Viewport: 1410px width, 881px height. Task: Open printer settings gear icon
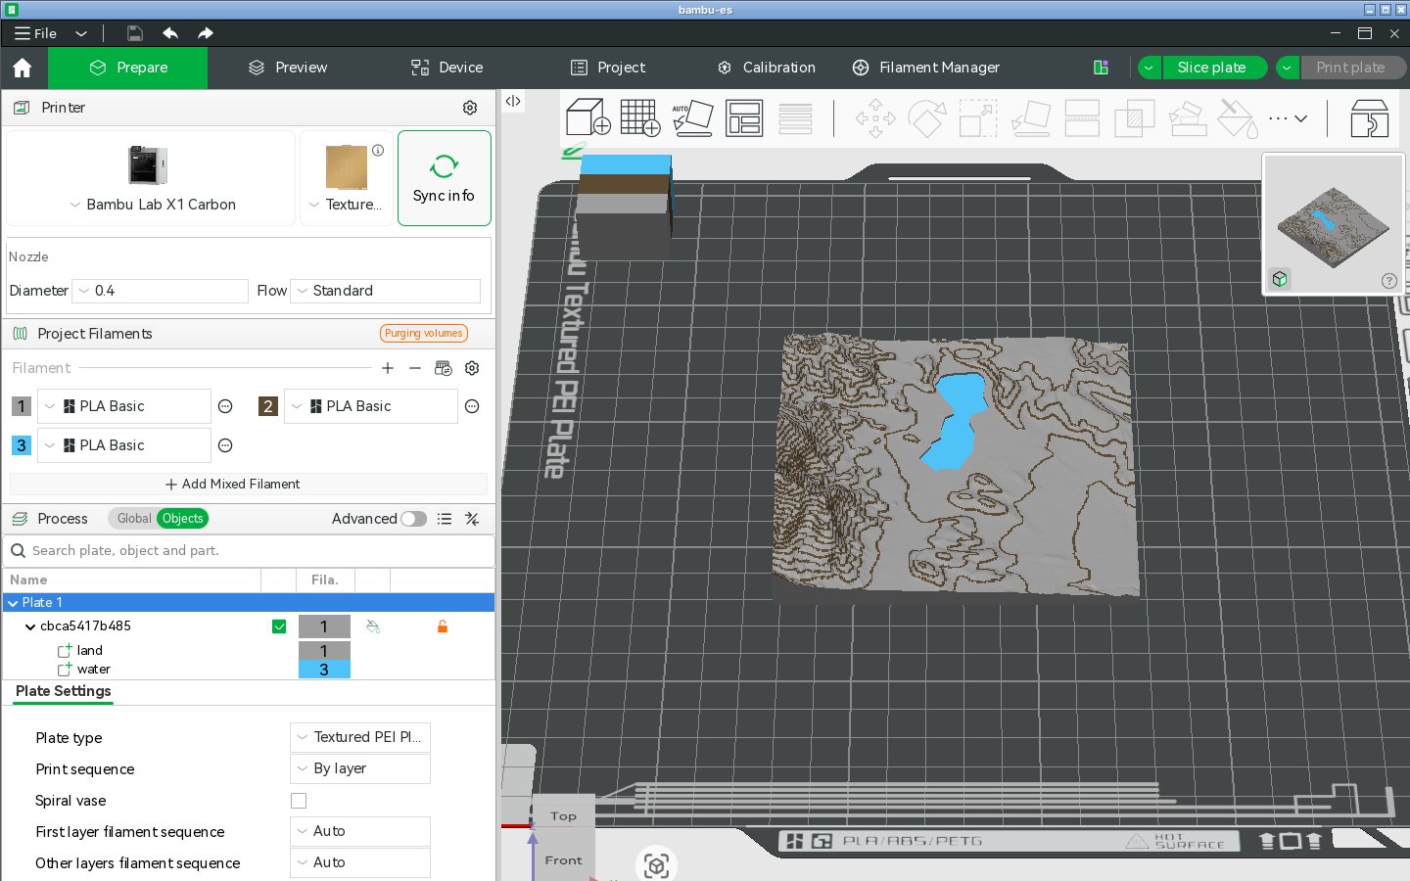pyautogui.click(x=470, y=108)
